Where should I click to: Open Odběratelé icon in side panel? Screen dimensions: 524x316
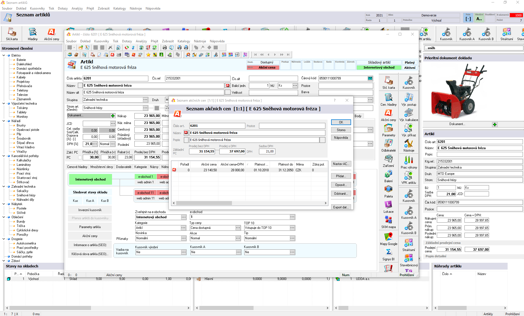click(x=388, y=145)
